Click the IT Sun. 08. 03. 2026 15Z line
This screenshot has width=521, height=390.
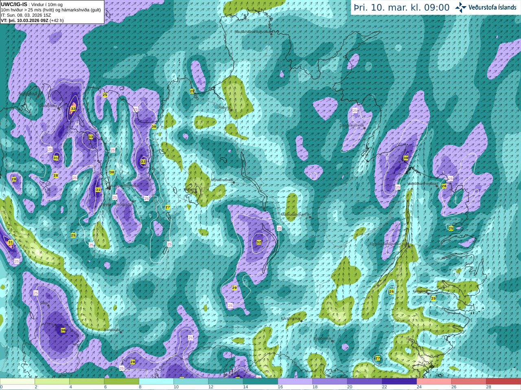tap(26, 15)
